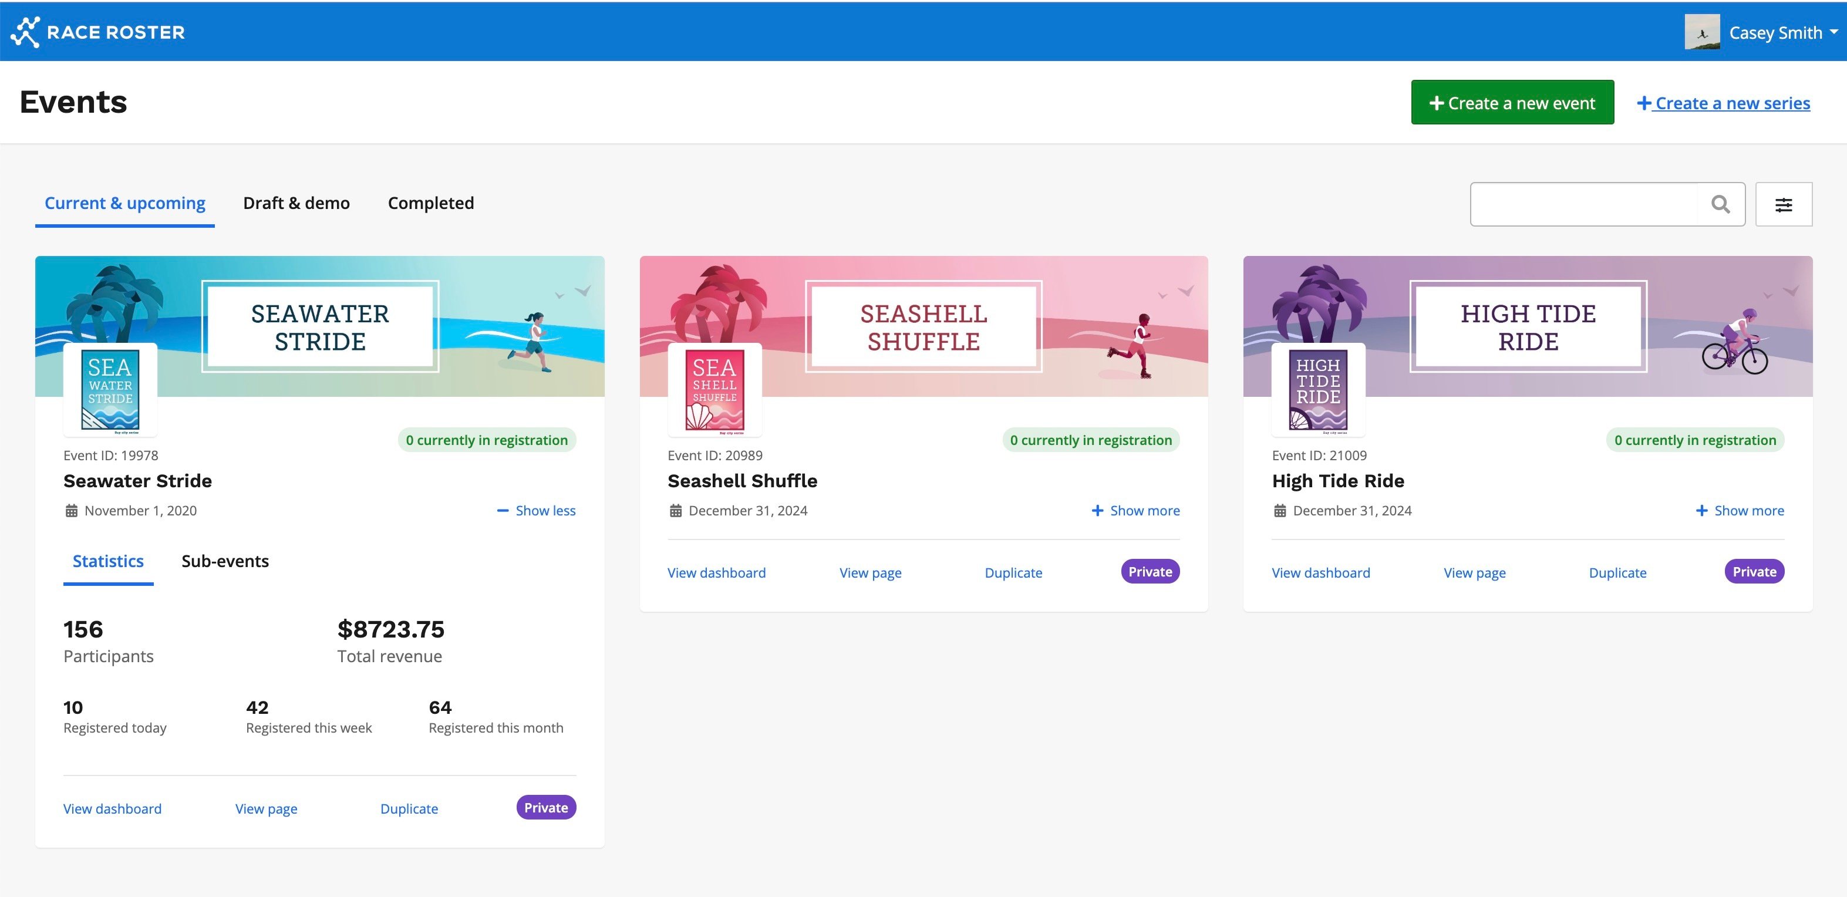Click the Seawater Stride square logo

(x=110, y=389)
